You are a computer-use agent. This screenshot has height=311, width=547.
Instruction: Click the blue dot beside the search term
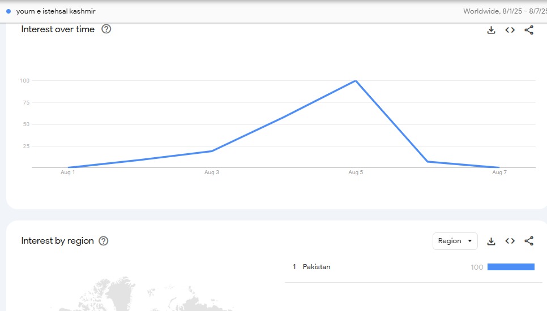coord(8,11)
